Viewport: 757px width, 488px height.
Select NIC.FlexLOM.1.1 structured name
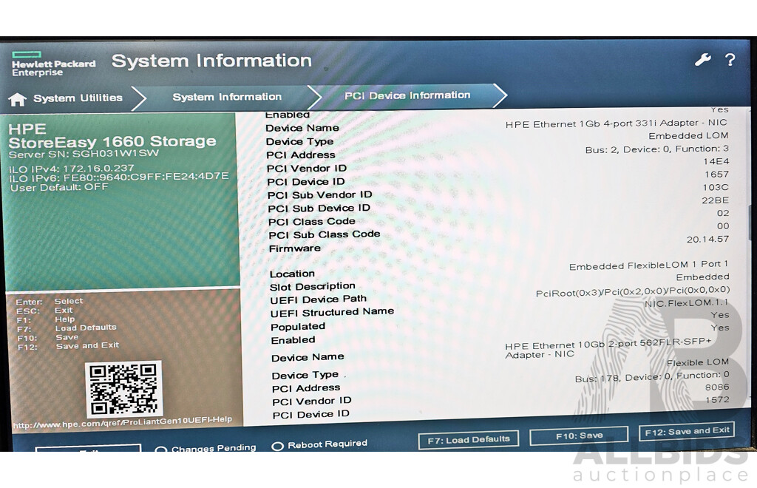(x=686, y=304)
